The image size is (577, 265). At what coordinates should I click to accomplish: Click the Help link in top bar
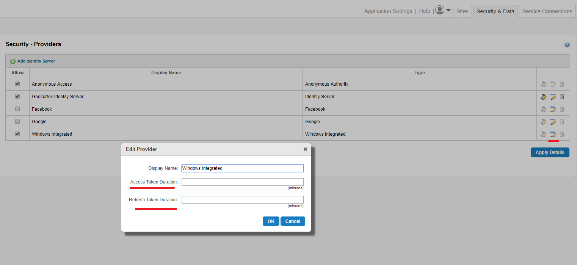[425, 11]
